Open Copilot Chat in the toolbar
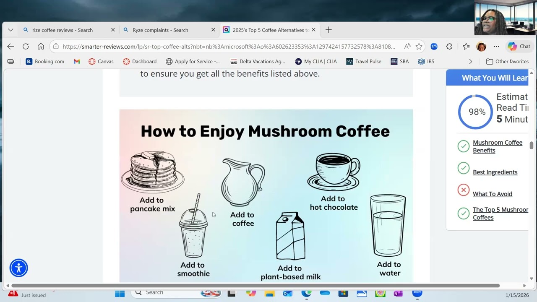Viewport: 537px width, 302px height. (519, 47)
